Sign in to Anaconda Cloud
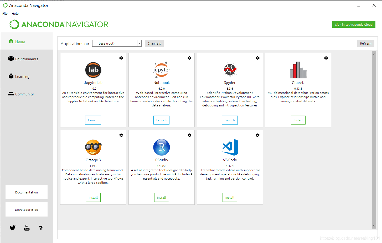 (354, 24)
